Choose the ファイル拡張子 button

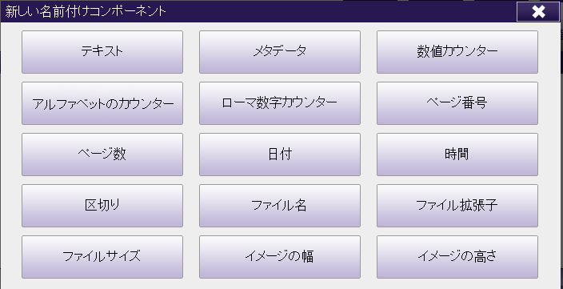pos(457,206)
